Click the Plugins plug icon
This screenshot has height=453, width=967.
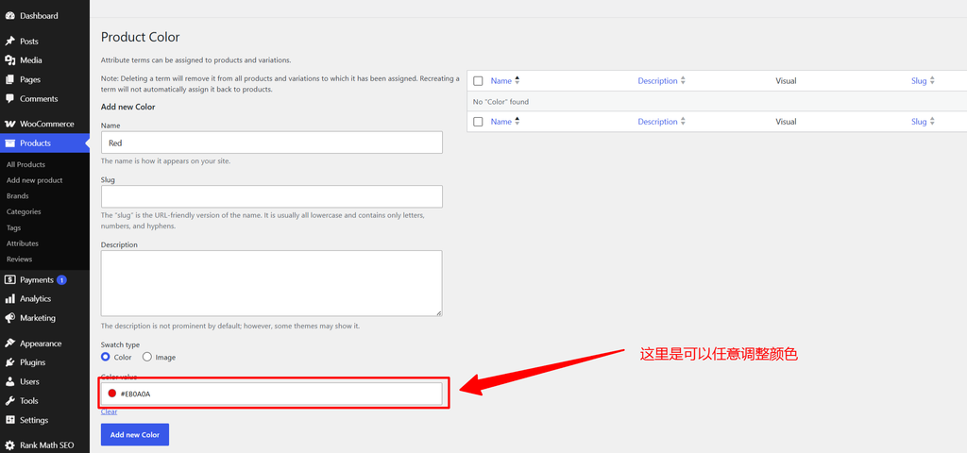pos(9,362)
